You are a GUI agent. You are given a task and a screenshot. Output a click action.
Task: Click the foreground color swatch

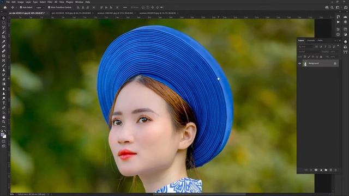(2, 134)
